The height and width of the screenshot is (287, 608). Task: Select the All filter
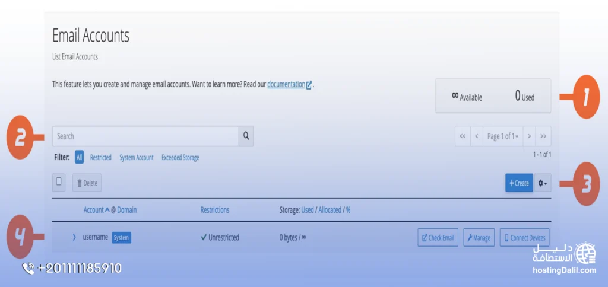(x=80, y=157)
